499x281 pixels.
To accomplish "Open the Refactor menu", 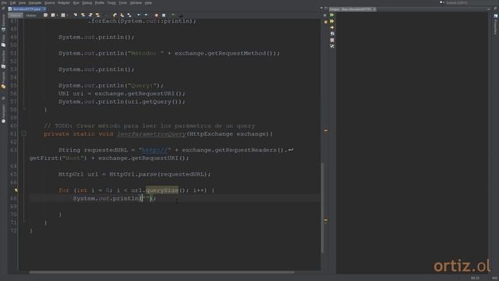I will click(64, 3).
